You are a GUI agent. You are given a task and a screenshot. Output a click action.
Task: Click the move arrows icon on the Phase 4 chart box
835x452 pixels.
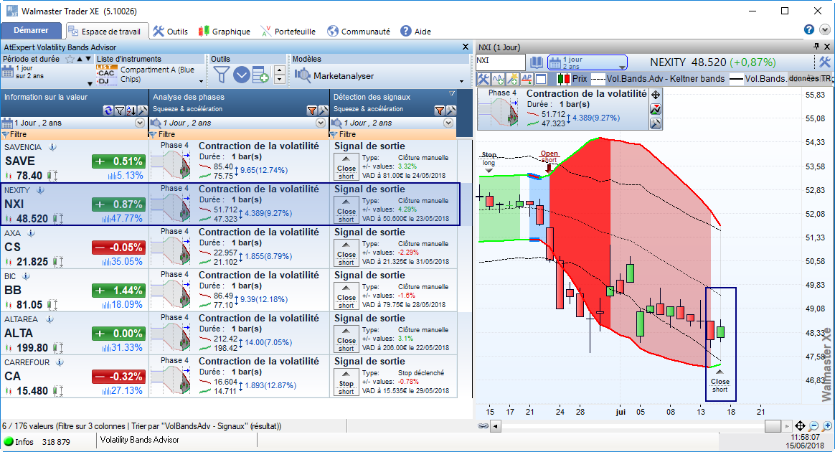click(x=656, y=95)
